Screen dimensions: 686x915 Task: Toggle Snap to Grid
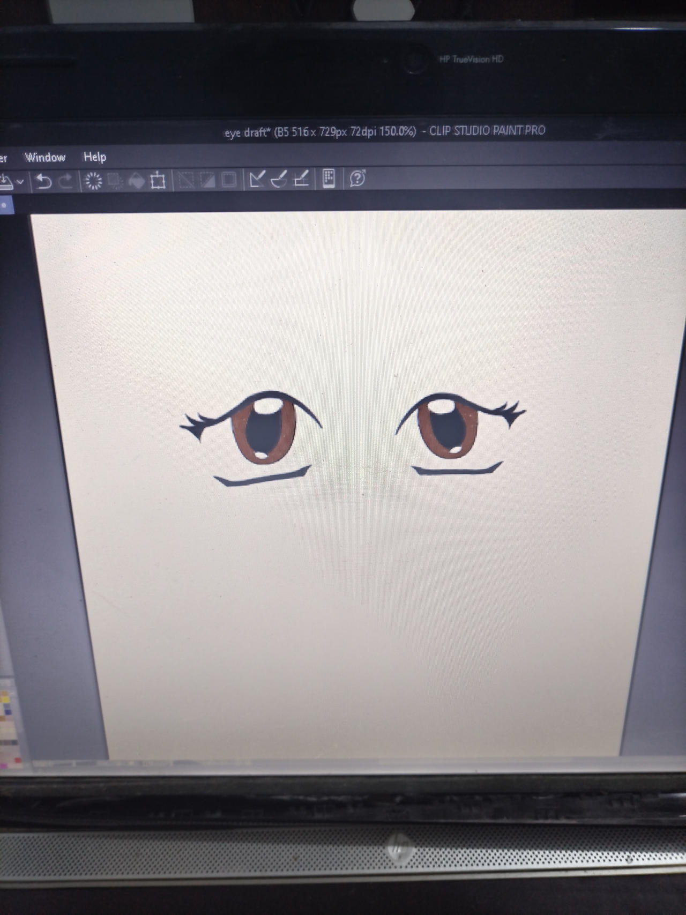tap(301, 178)
